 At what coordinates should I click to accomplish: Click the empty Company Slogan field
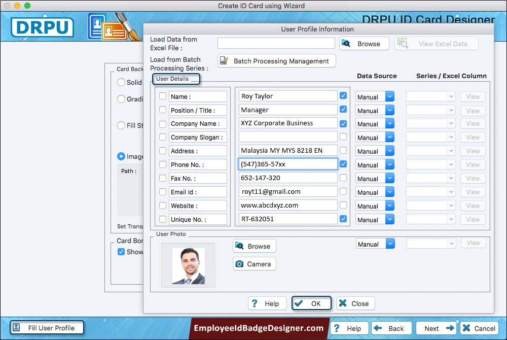click(x=288, y=137)
